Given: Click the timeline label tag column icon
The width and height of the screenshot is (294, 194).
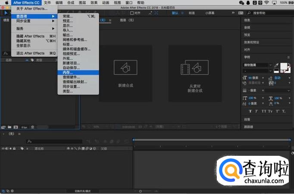Looking at the screenshot, I should click(22, 149).
